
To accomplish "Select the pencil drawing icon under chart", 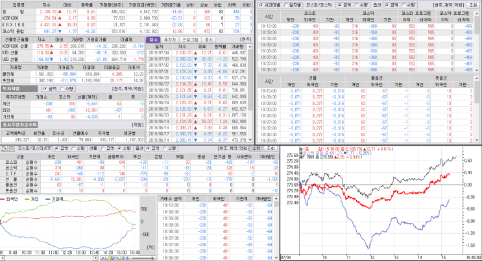I will [x=108, y=258].
